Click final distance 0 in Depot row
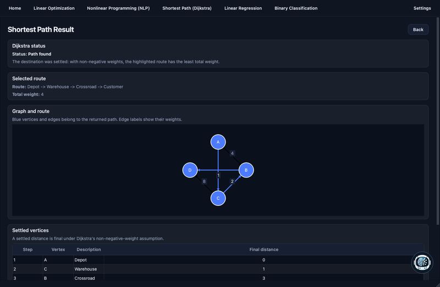440x287 pixels. click(x=263, y=260)
